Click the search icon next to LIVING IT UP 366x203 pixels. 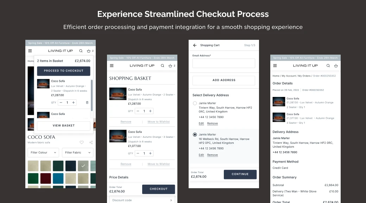81,51
